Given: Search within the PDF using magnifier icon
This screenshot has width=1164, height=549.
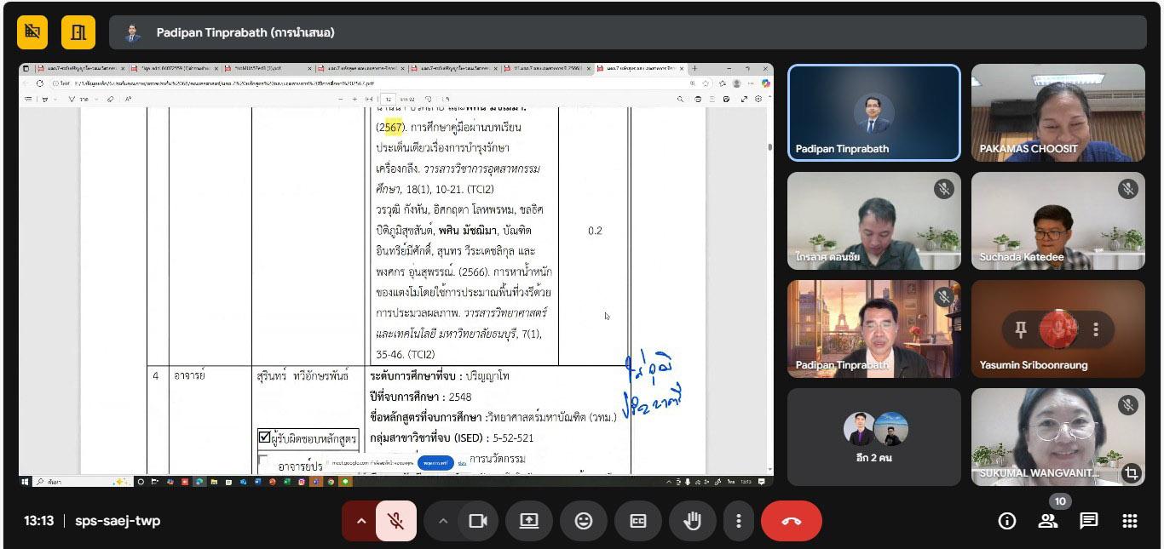Looking at the screenshot, I should (x=681, y=99).
